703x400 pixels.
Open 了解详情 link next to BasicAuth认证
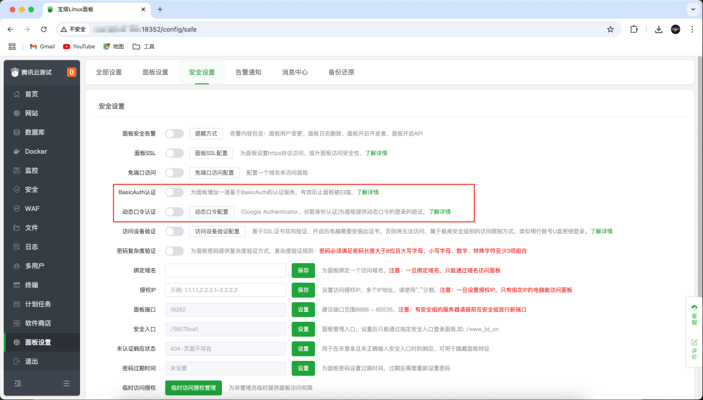pos(368,192)
